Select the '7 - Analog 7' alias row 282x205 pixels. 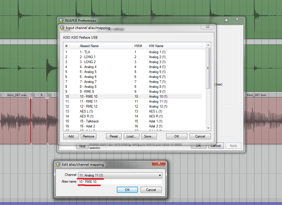point(88,82)
